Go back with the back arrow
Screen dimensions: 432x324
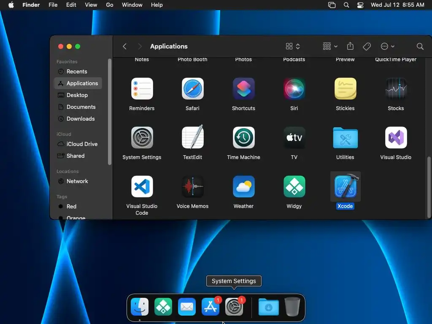(x=124, y=46)
